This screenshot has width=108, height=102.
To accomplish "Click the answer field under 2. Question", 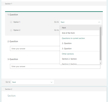I will (35, 48).
